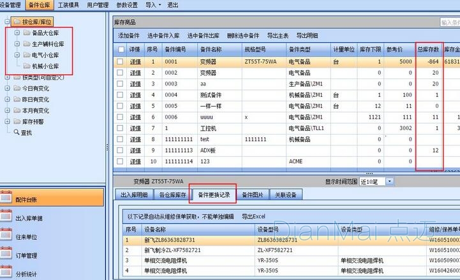Check the 一样一样 row checkbox
The width and height of the screenshot is (460, 280).
pyautogui.click(x=120, y=106)
